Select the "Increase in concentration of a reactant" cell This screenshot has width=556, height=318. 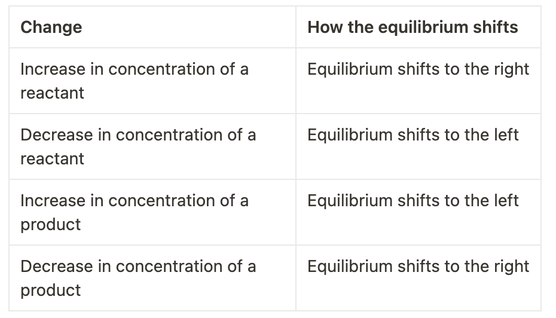134,81
